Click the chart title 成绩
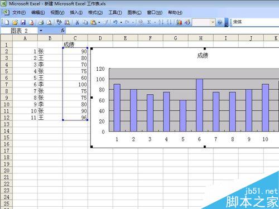This screenshot has width=279, height=209. click(x=203, y=55)
